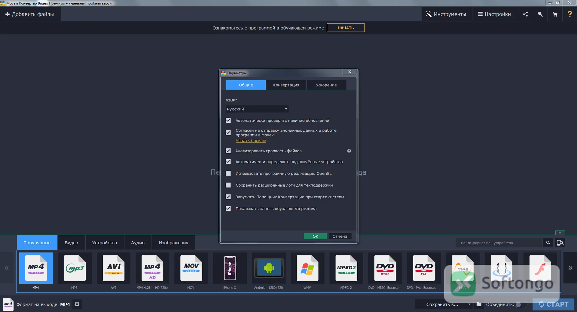Show next formats with right arrows
The height and width of the screenshot is (312, 577).
570,268
